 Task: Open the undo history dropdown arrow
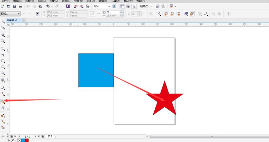(52, 6)
